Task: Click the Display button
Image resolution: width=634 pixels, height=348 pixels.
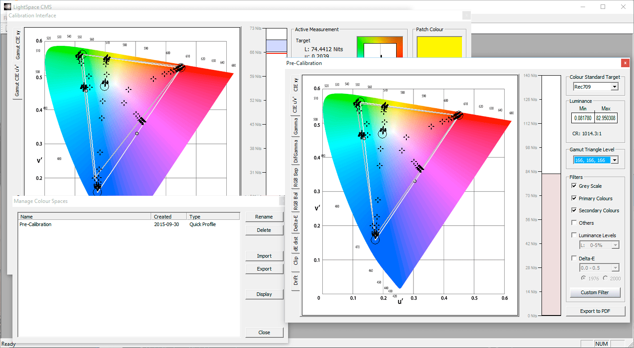Action: pos(264,294)
